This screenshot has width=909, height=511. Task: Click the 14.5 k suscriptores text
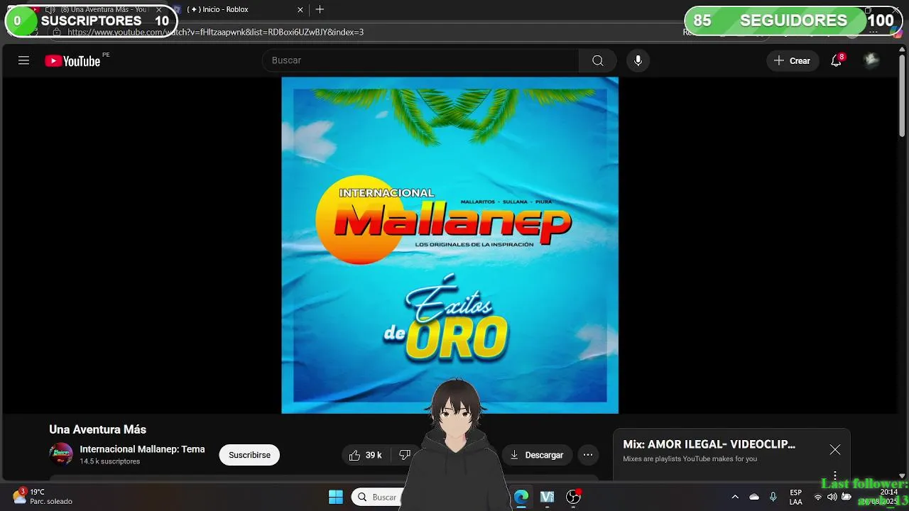110,461
